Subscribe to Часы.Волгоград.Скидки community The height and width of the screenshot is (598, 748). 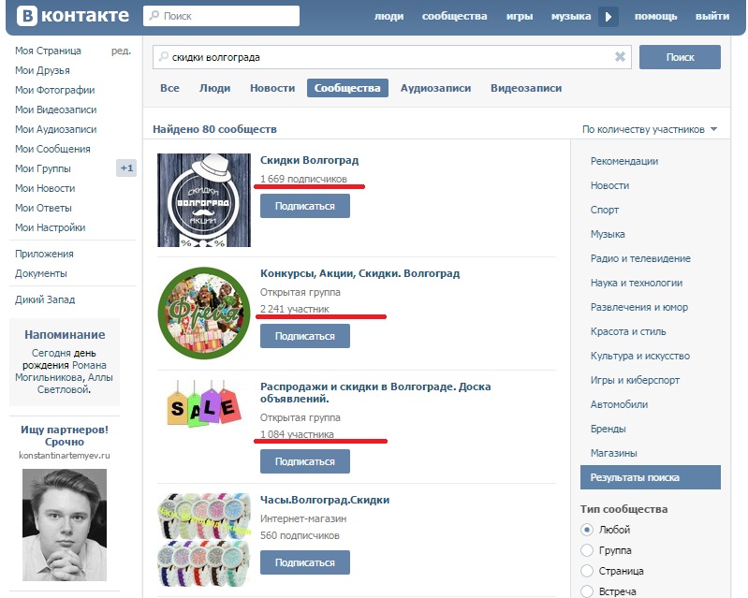[305, 562]
